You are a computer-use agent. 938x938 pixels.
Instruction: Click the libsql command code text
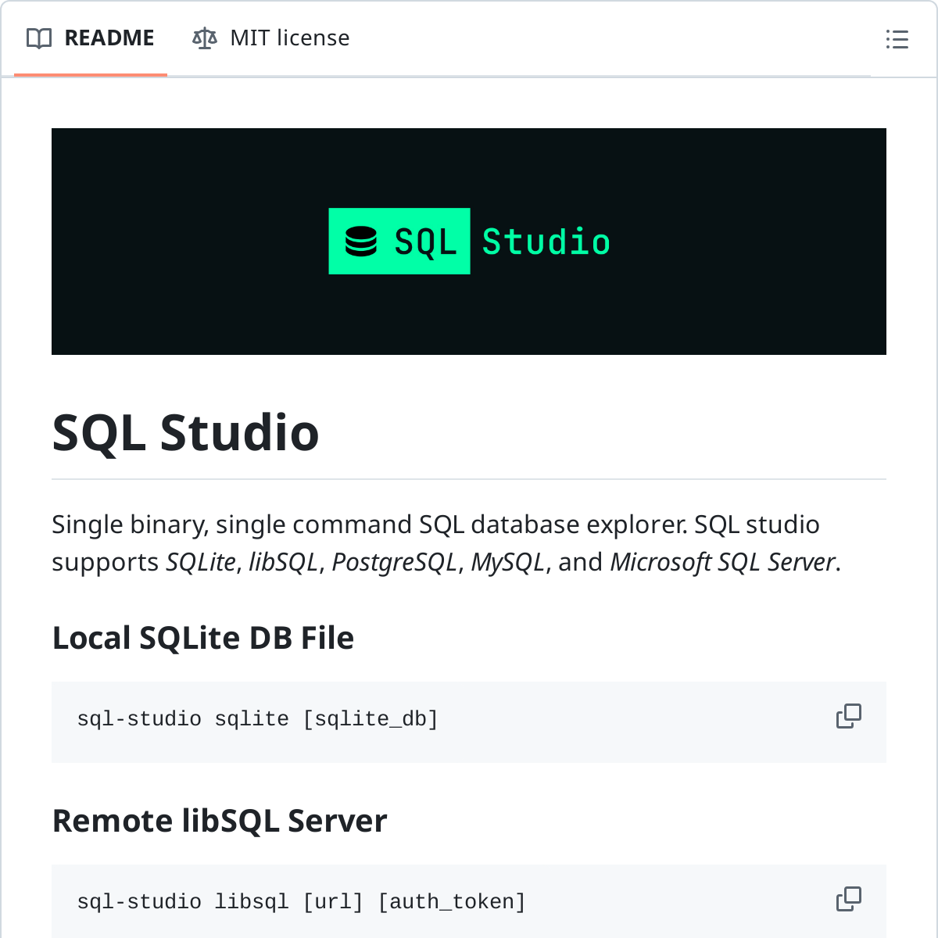pos(301,901)
